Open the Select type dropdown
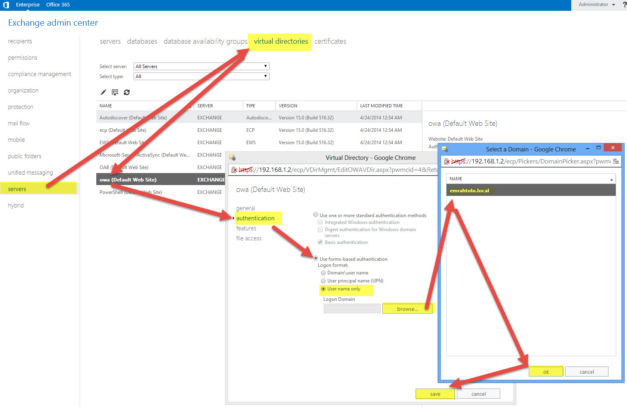 (x=201, y=76)
